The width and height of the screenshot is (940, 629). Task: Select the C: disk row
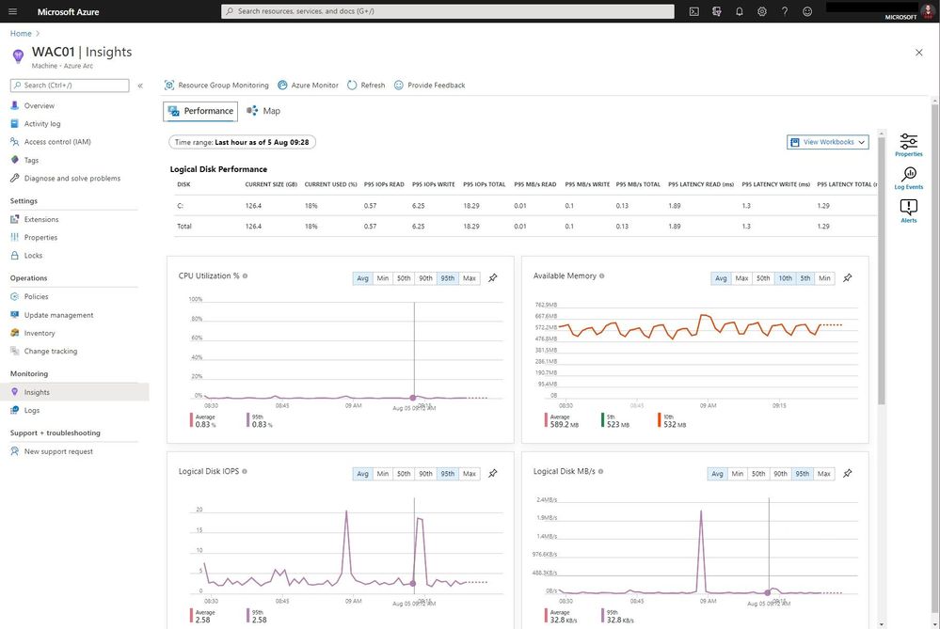(524, 206)
